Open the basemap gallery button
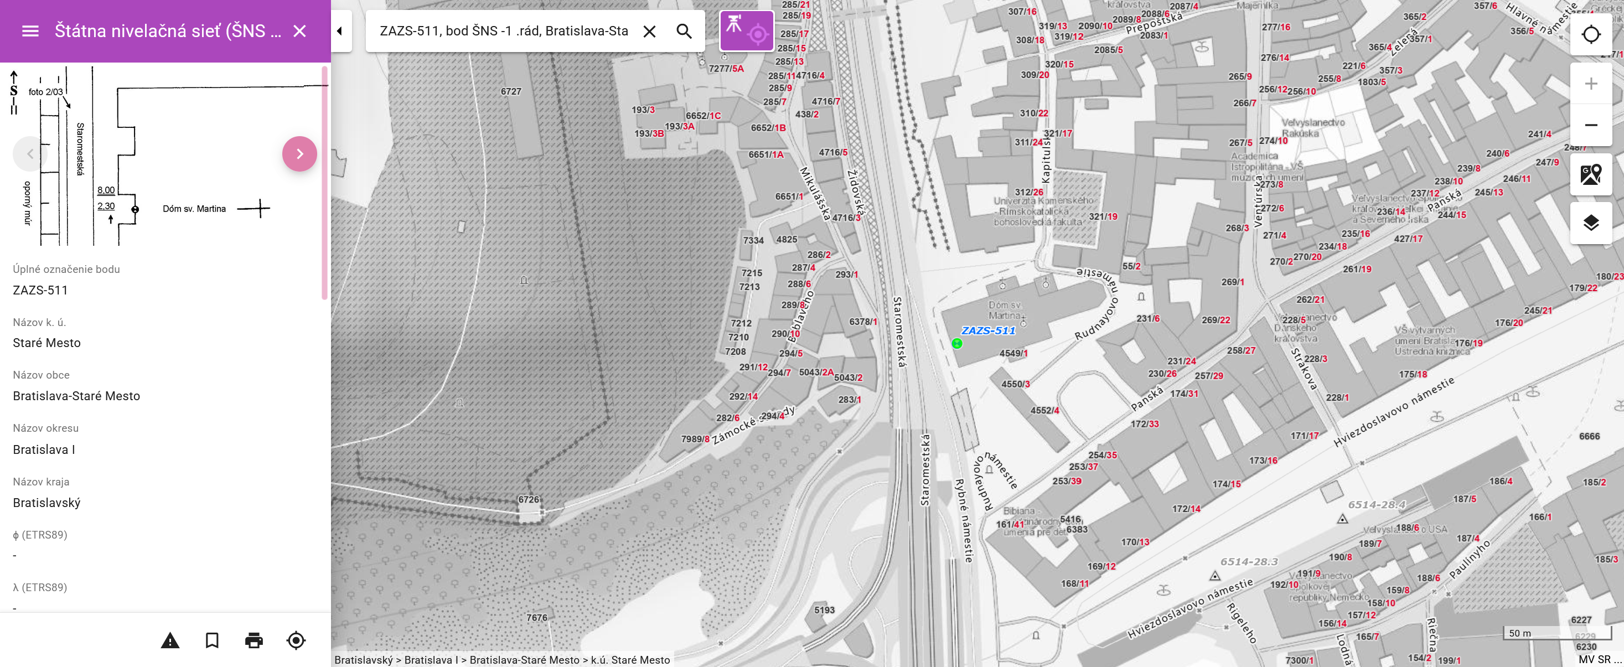Screen dimensions: 1624x667 pos(1591,174)
